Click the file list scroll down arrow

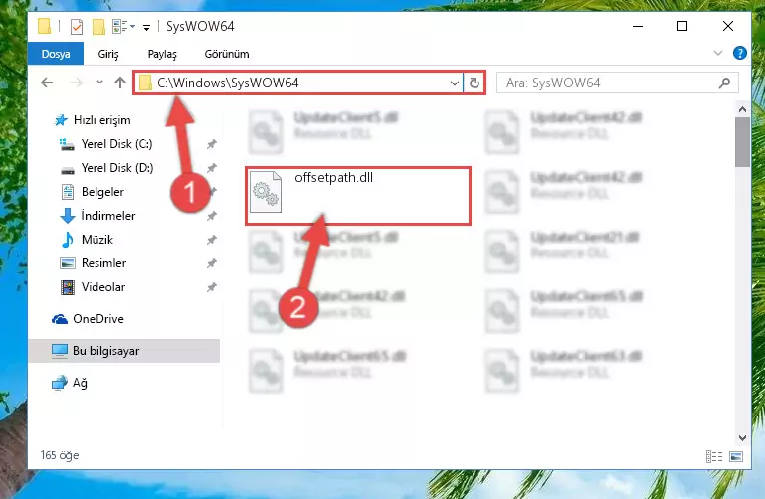click(742, 437)
